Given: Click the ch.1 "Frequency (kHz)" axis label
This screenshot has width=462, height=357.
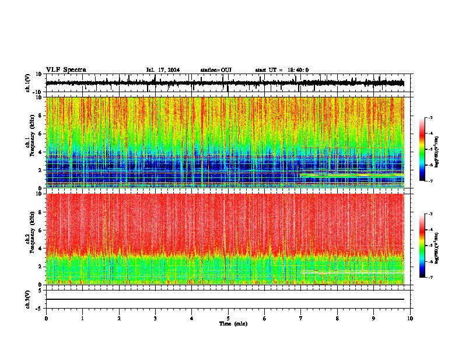Looking at the screenshot, I should 32,136.
